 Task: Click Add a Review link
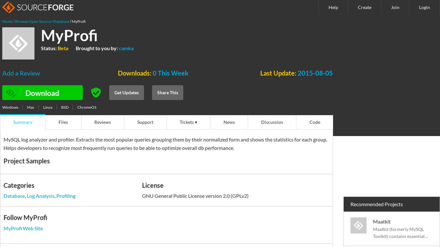(x=21, y=73)
